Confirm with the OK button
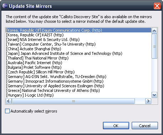Image resolution: width=163 pixels, height=135 pixels. point(116,126)
